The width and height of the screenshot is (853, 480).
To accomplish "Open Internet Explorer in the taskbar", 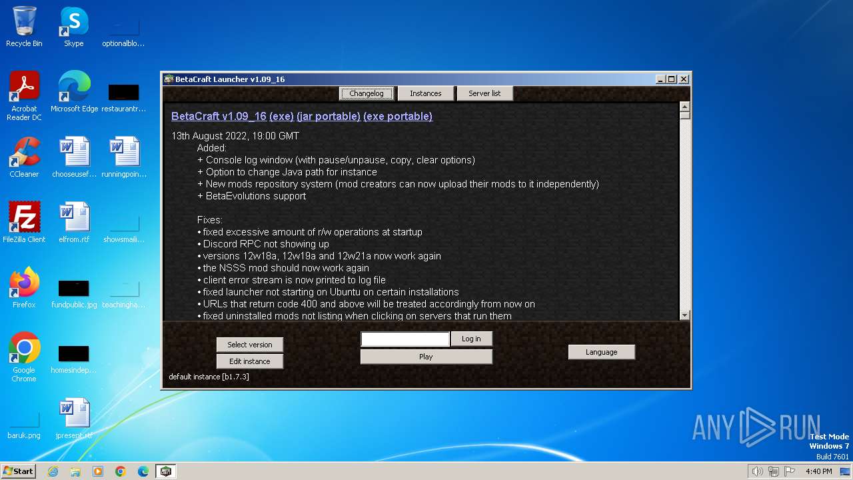I will coord(53,471).
